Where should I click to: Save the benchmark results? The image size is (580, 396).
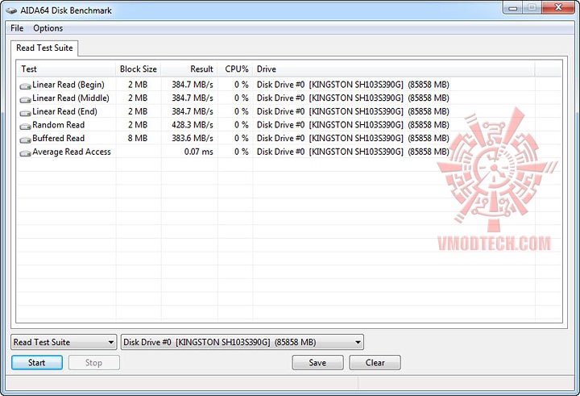[x=317, y=363]
